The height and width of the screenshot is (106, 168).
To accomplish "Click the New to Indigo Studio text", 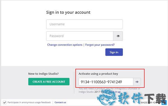I will (43, 74).
